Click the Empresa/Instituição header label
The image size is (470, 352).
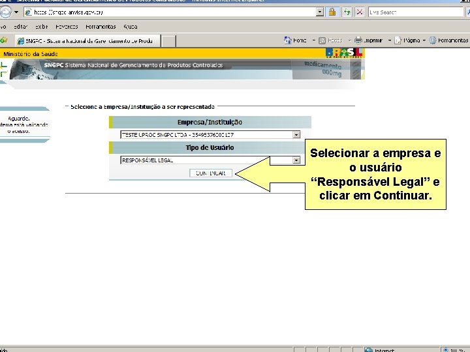point(210,122)
